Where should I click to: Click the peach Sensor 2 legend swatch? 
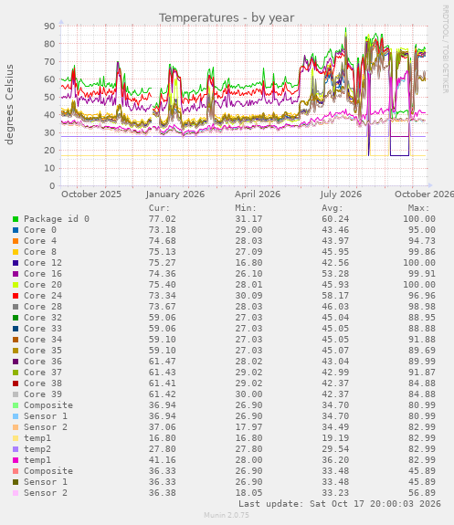click(x=16, y=427)
